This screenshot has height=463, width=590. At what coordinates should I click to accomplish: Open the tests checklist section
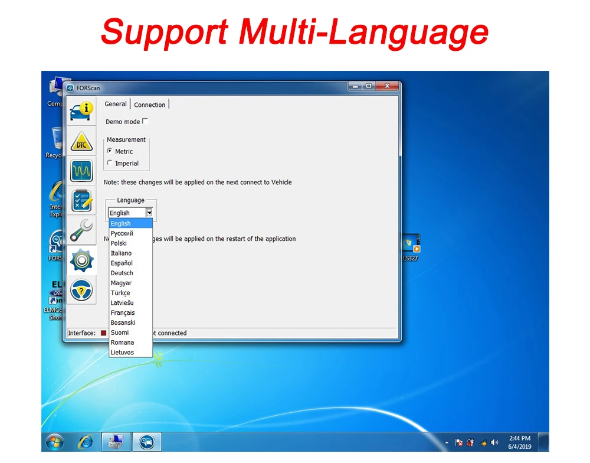pos(81,200)
